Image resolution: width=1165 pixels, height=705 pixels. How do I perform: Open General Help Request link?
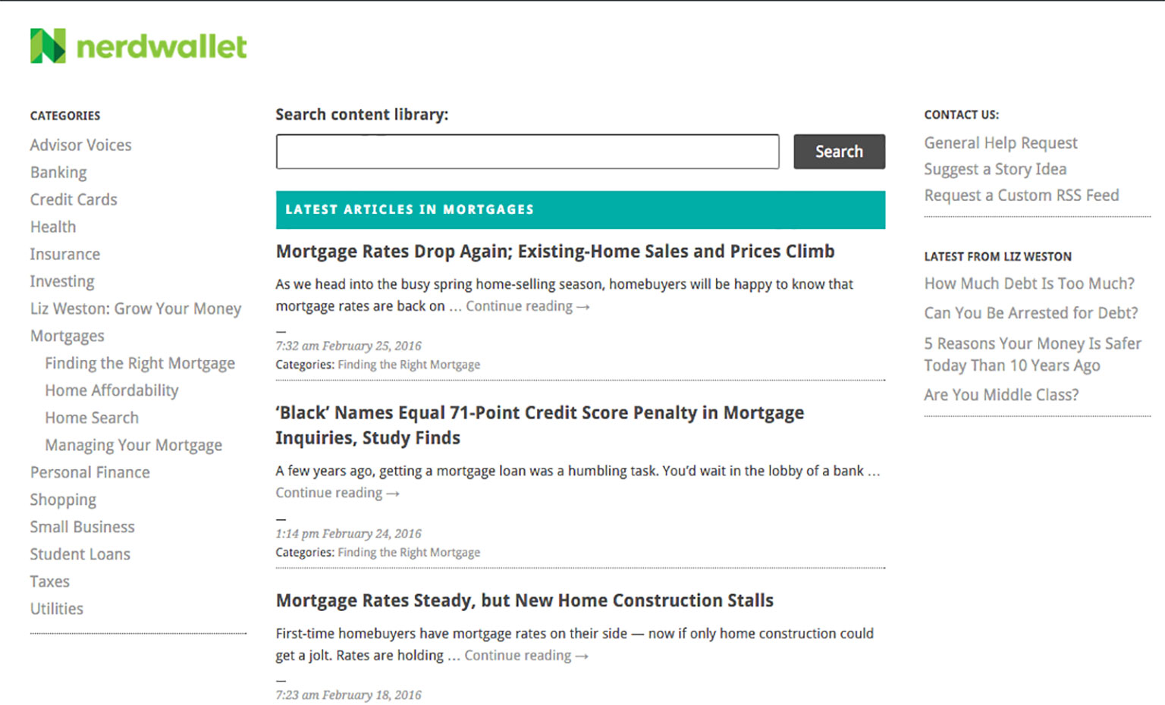click(x=1000, y=143)
